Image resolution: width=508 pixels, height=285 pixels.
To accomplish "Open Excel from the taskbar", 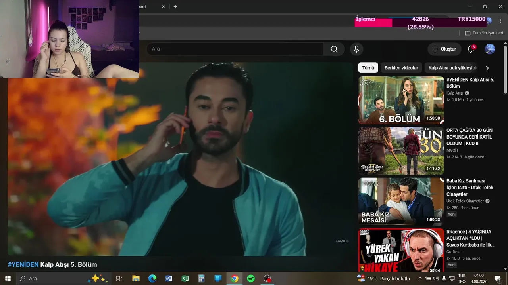I will click(x=185, y=278).
